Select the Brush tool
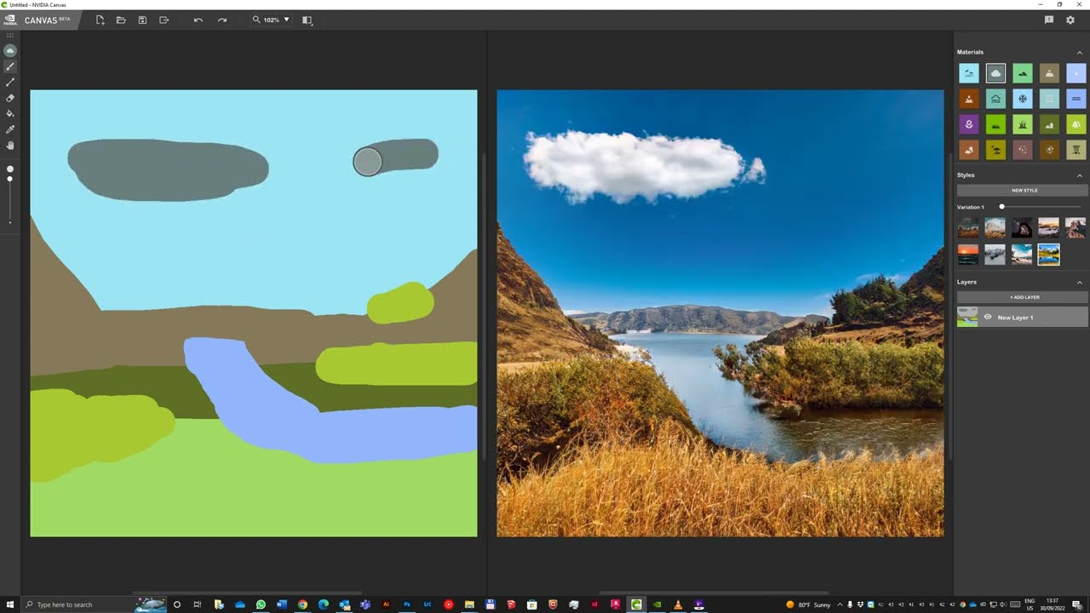 coord(10,66)
